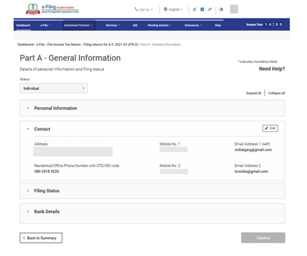Click the Back to Summary button
Image resolution: width=307 pixels, height=256 pixels.
coord(41,238)
